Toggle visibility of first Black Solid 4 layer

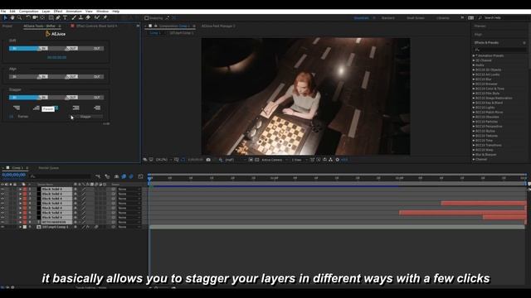coord(2,190)
